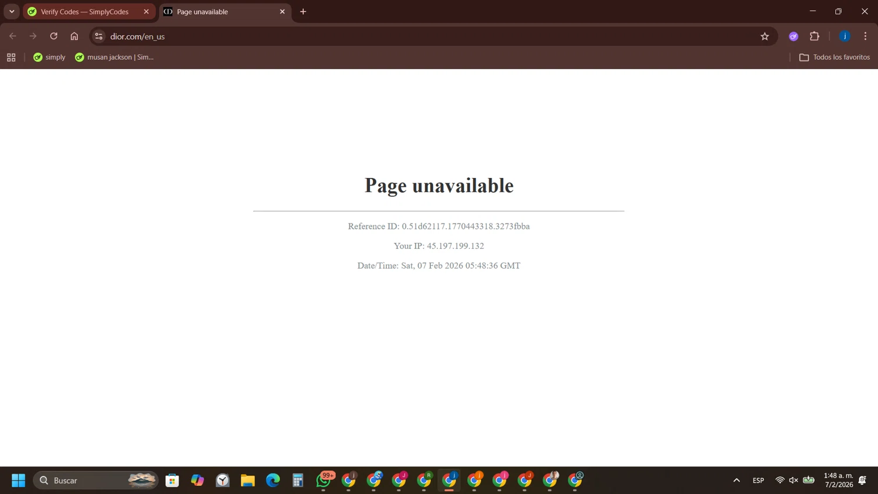Click the muted volume icon

point(794,481)
